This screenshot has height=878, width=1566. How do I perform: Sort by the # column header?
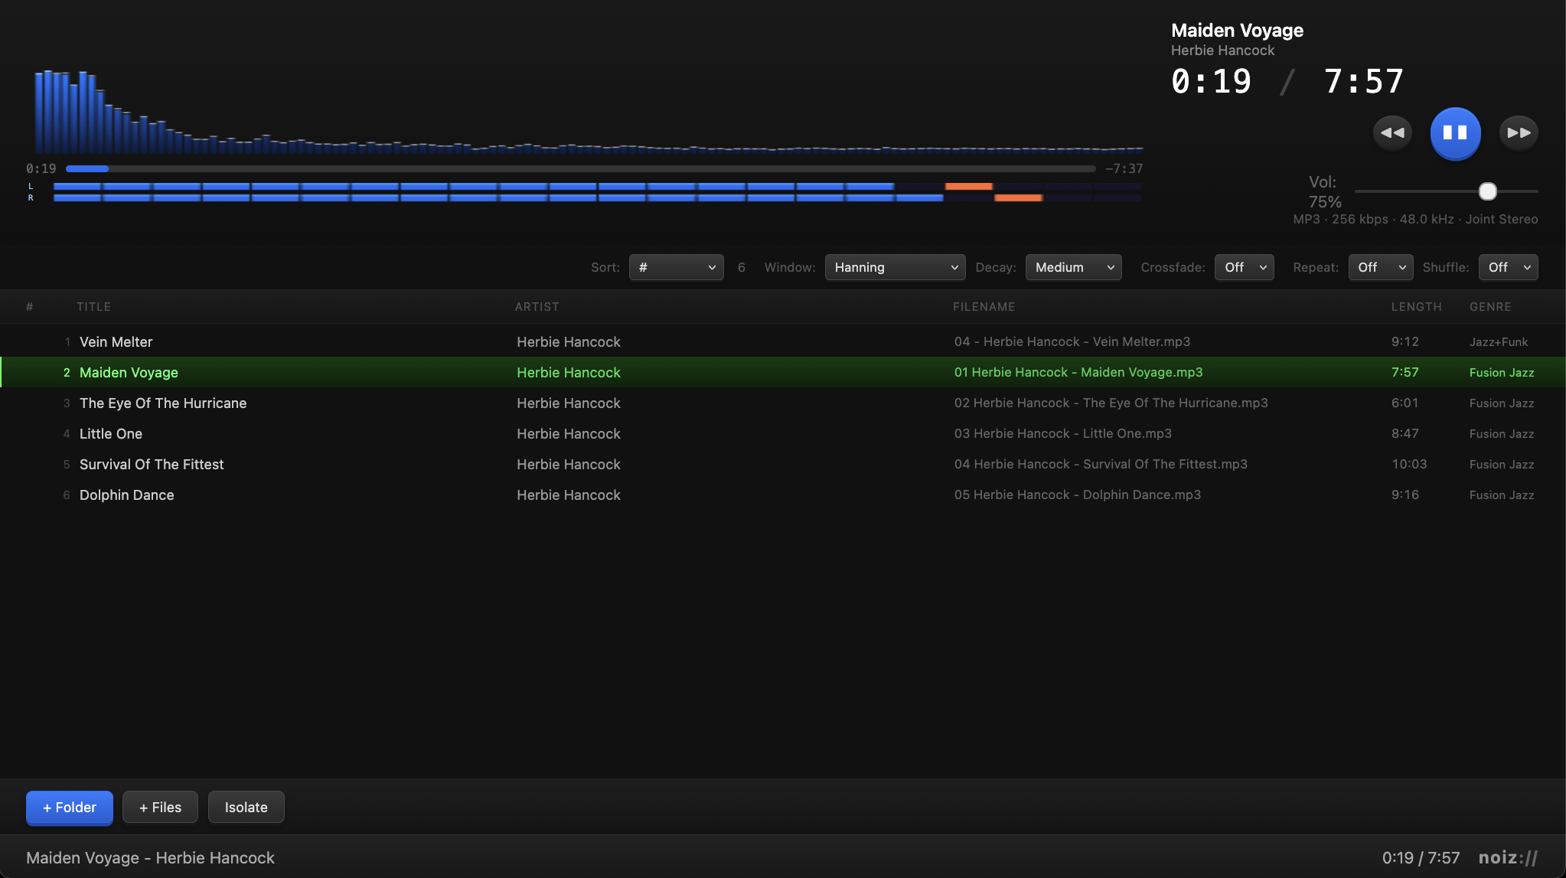[30, 307]
